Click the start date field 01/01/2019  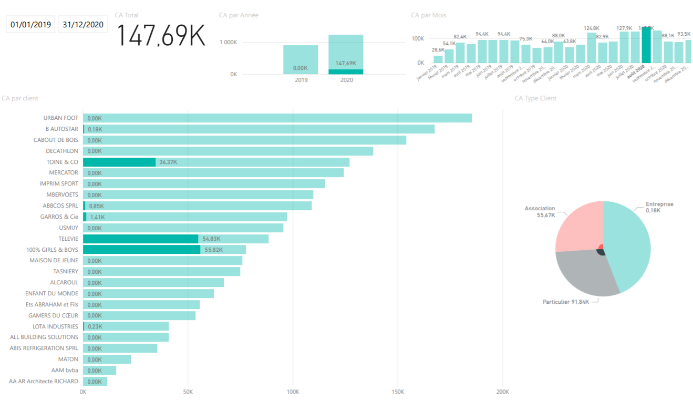[x=30, y=24]
